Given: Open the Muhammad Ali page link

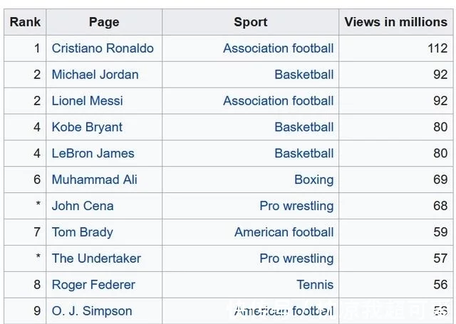Looking at the screenshot, I should click(94, 179).
